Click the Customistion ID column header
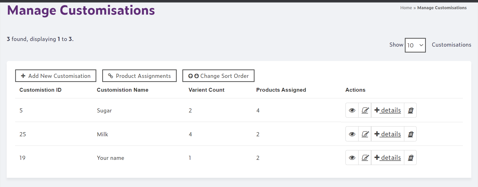 [x=40, y=90]
